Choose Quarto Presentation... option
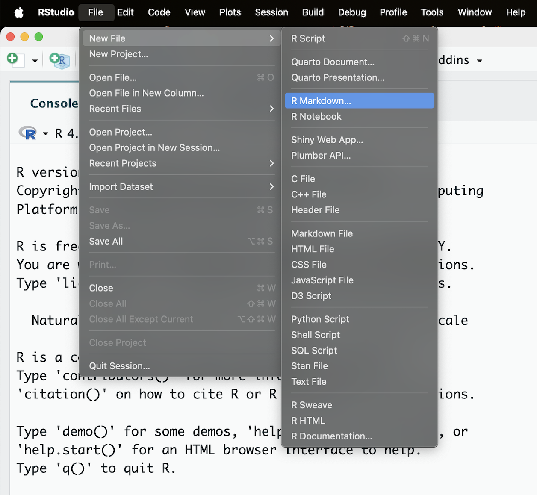537x495 pixels. pyautogui.click(x=360, y=77)
